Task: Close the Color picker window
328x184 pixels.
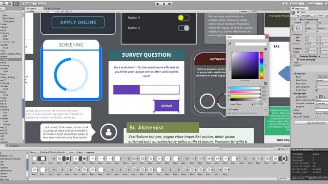Action: point(266,37)
